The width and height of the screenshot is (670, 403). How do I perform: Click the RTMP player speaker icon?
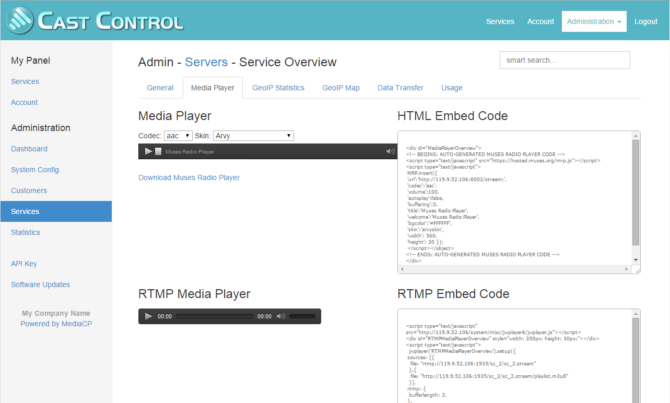pos(280,316)
